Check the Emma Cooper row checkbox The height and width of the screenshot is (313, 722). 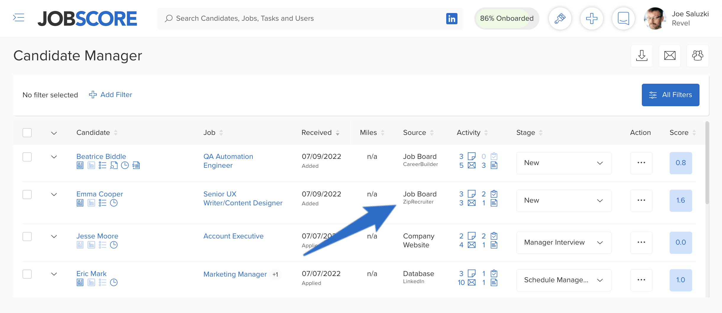[x=27, y=194]
